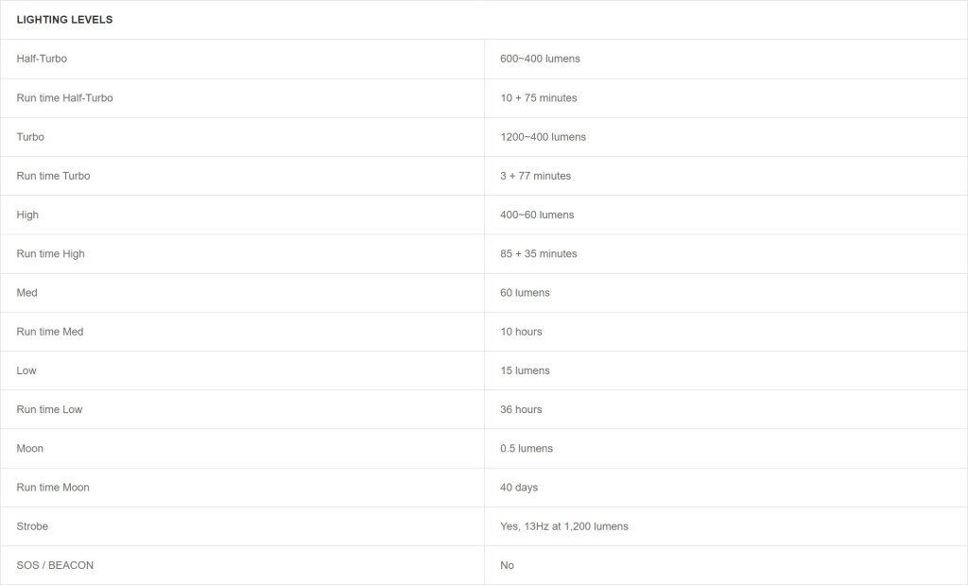Click the Half-Turbo row label
The image size is (968, 585).
pyautogui.click(x=42, y=59)
